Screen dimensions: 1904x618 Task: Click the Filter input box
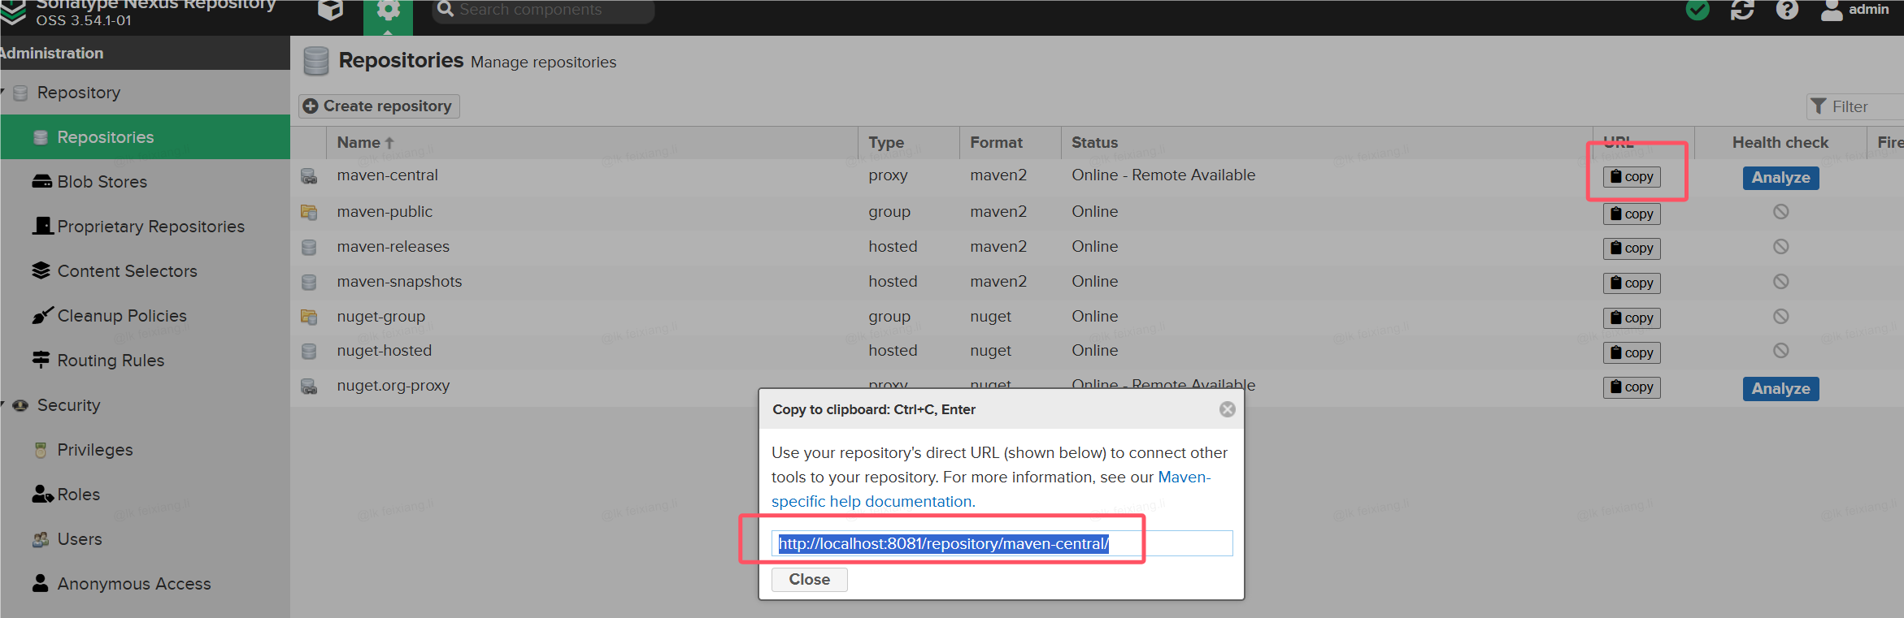(1855, 106)
